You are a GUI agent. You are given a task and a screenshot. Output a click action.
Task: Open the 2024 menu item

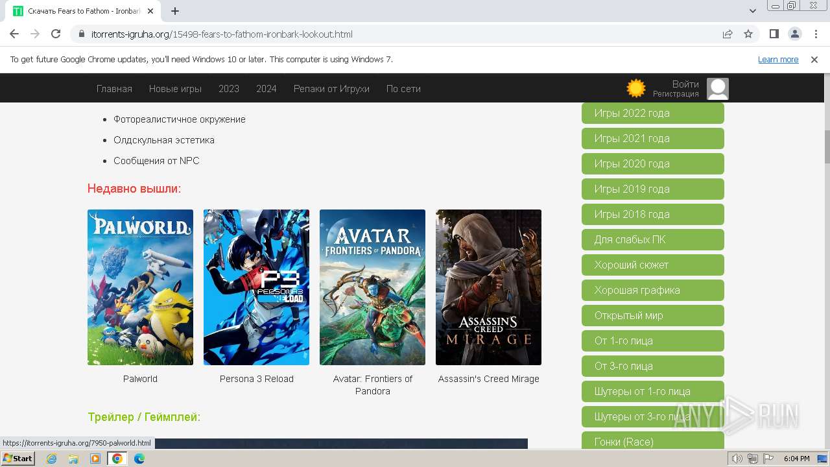(267, 89)
